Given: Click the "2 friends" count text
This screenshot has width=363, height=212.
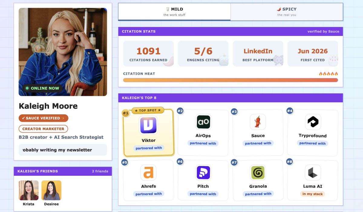Looking at the screenshot, I should point(100,171).
